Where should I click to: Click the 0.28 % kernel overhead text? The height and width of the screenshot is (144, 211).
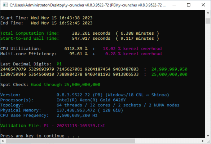click(133, 54)
